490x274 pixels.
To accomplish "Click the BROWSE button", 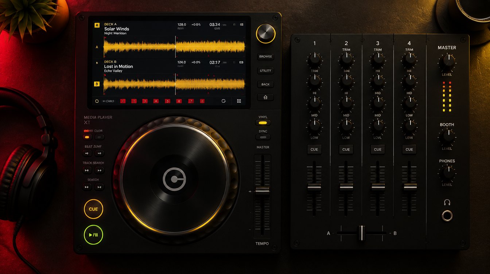I will coord(265,56).
